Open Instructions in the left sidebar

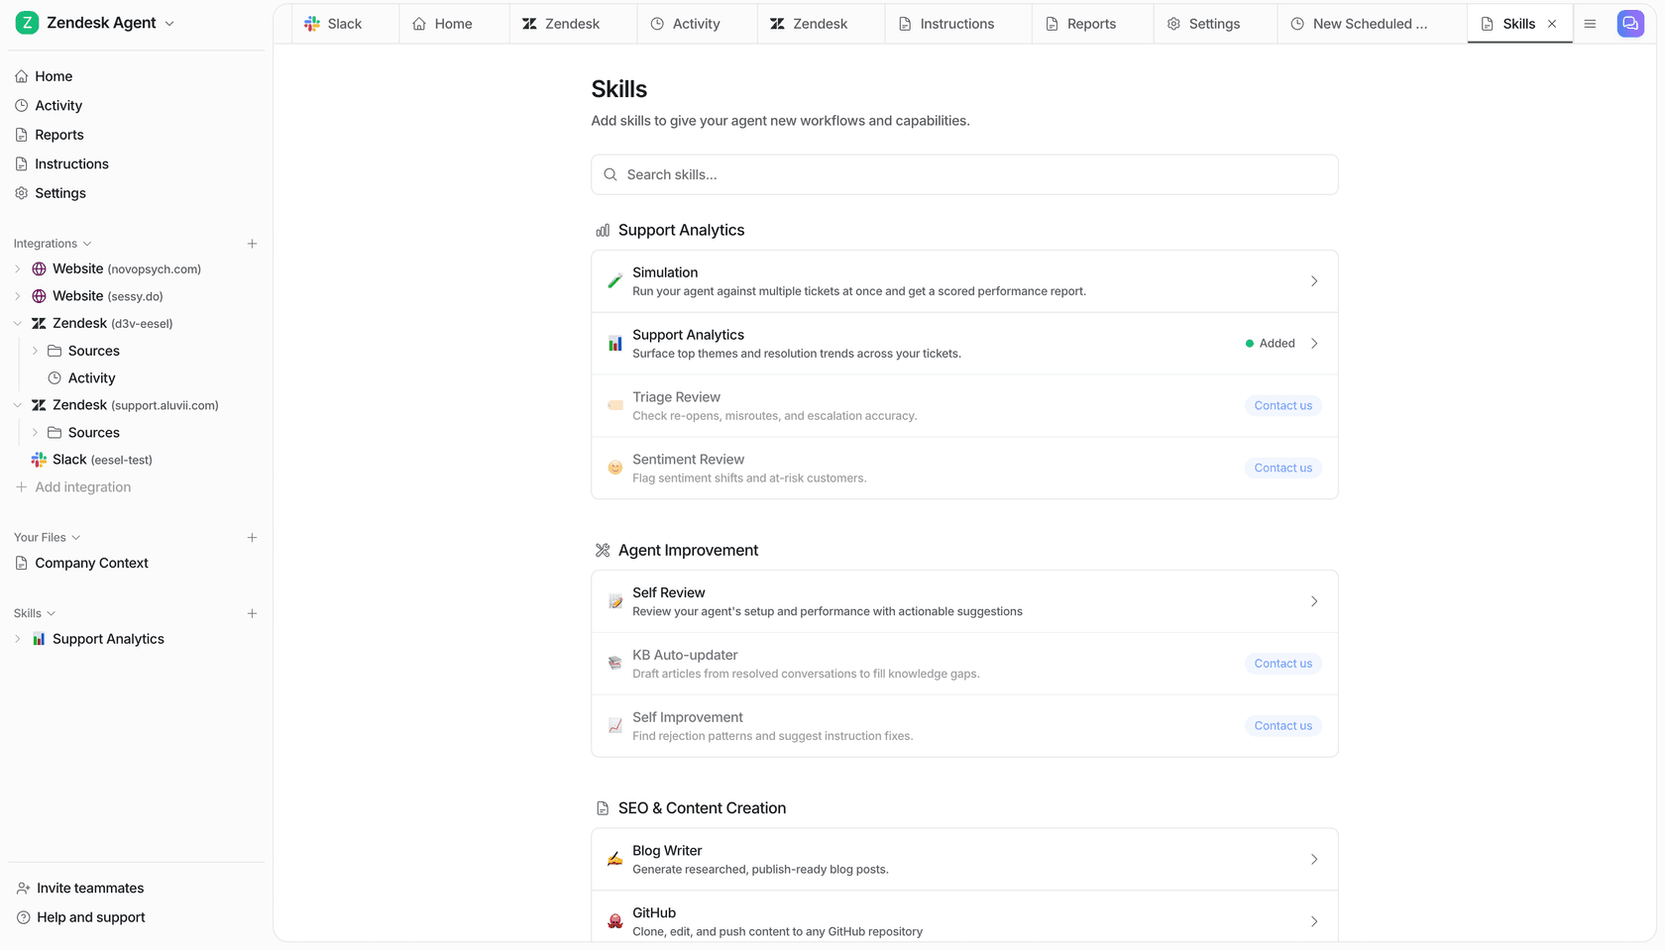[x=71, y=163]
